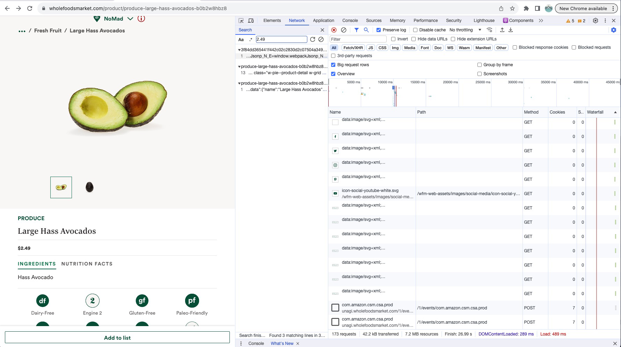Toggle the network filter funnel icon
Image resolution: width=621 pixels, height=347 pixels.
pyautogui.click(x=356, y=30)
